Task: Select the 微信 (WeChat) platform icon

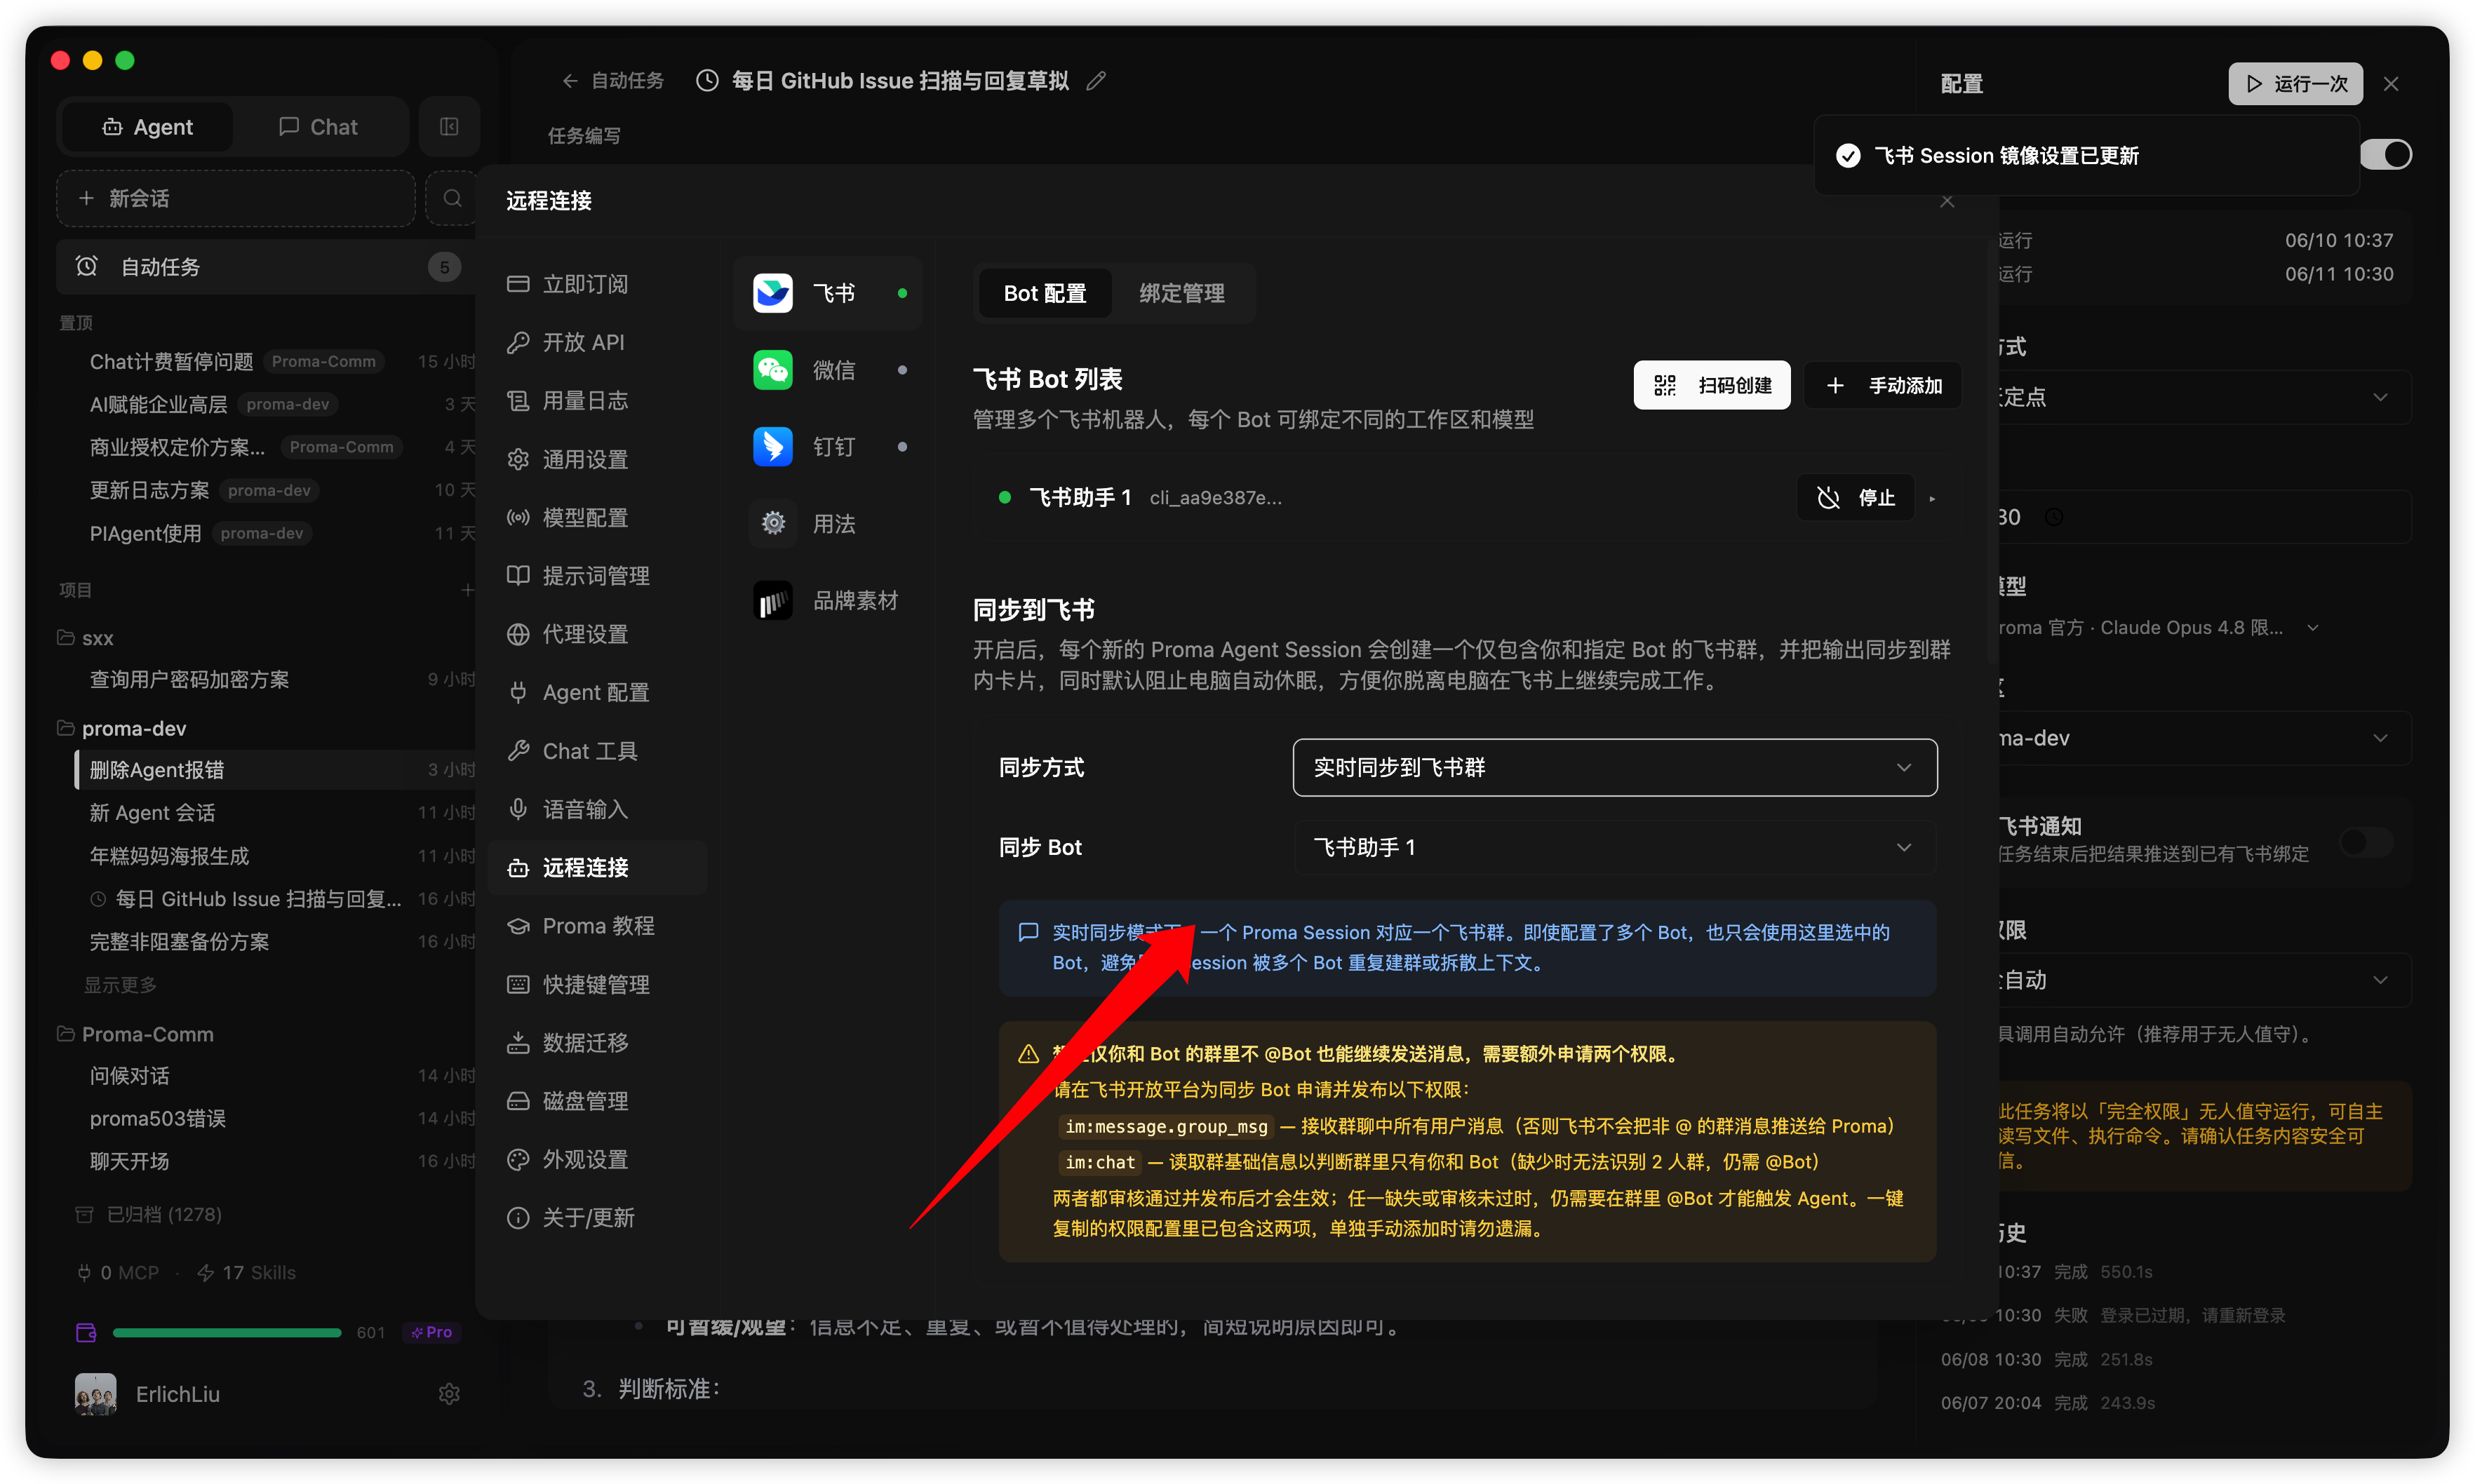Action: tap(772, 370)
